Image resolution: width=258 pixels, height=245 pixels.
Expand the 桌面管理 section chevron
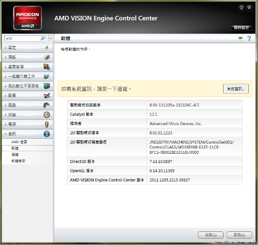(6, 67)
